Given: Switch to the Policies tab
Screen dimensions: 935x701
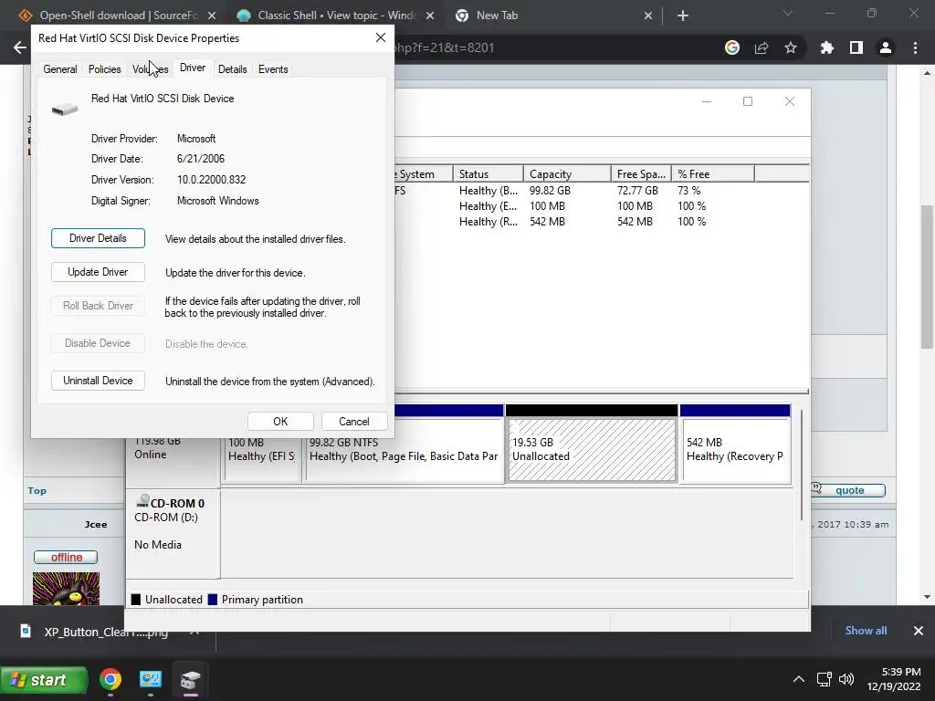Looking at the screenshot, I should tap(104, 69).
